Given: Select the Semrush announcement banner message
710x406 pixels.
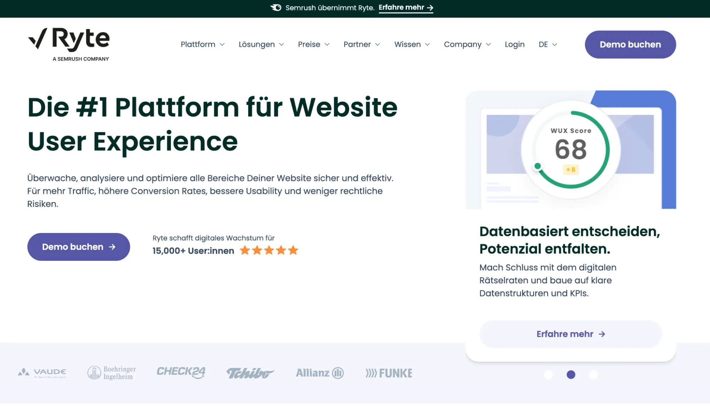Looking at the screenshot, I should coord(330,7).
